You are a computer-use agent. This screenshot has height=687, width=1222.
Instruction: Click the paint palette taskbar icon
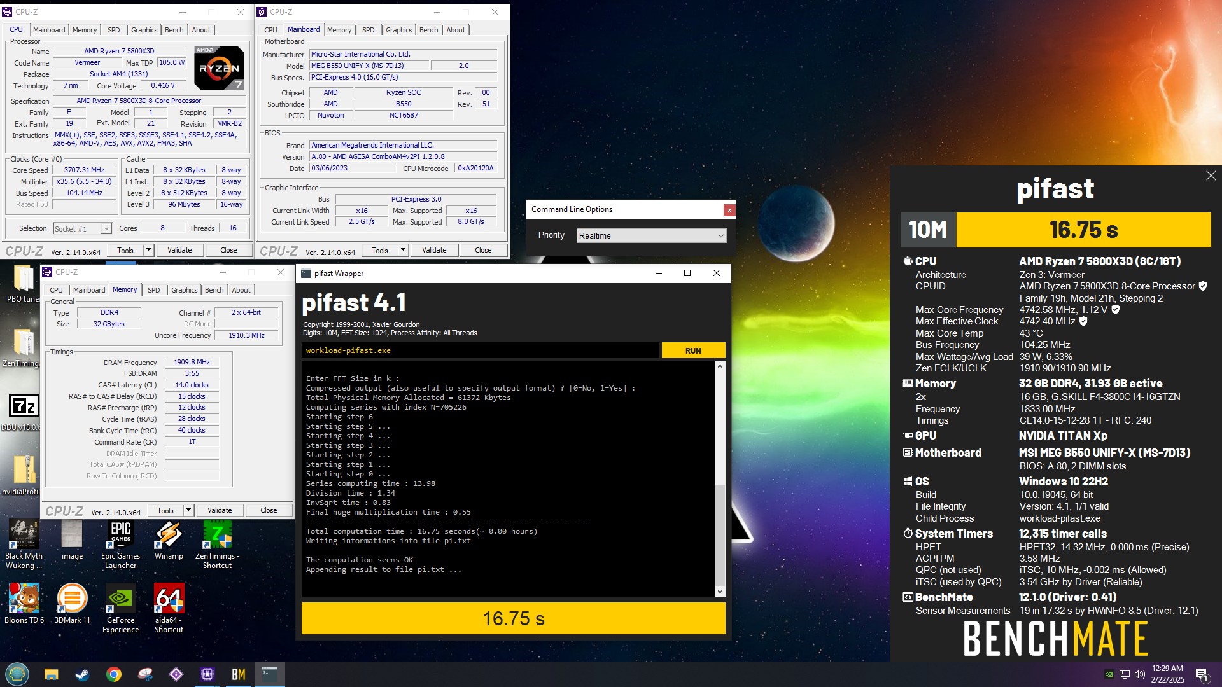click(x=145, y=674)
